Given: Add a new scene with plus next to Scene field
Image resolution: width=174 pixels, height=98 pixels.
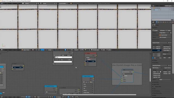Looking at the screenshot, I should tap(54, 4).
